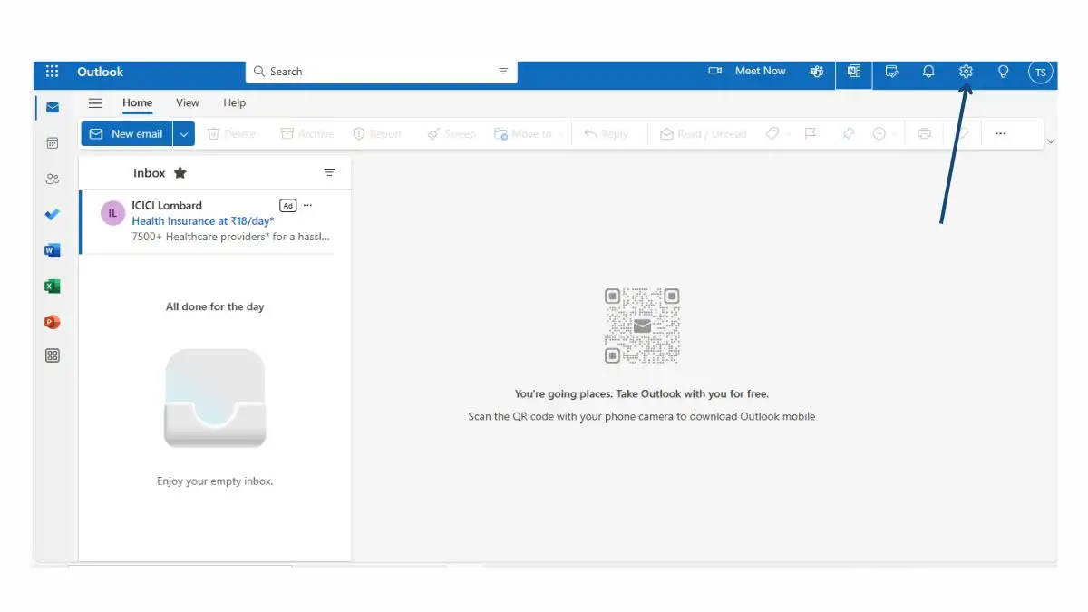Open the TS account profile
The image size is (1088, 612).
tap(1040, 72)
